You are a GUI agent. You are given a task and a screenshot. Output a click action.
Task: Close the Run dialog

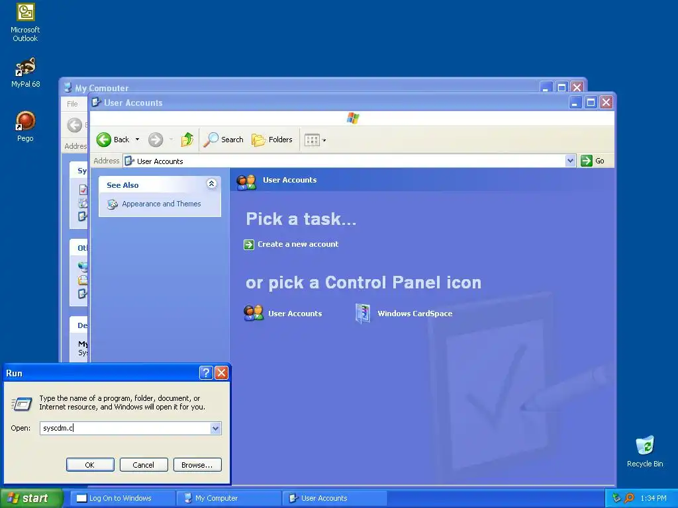tap(221, 372)
